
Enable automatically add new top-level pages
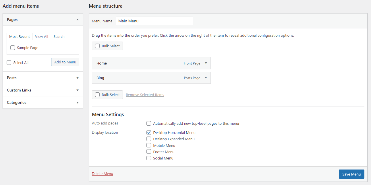tap(149, 123)
